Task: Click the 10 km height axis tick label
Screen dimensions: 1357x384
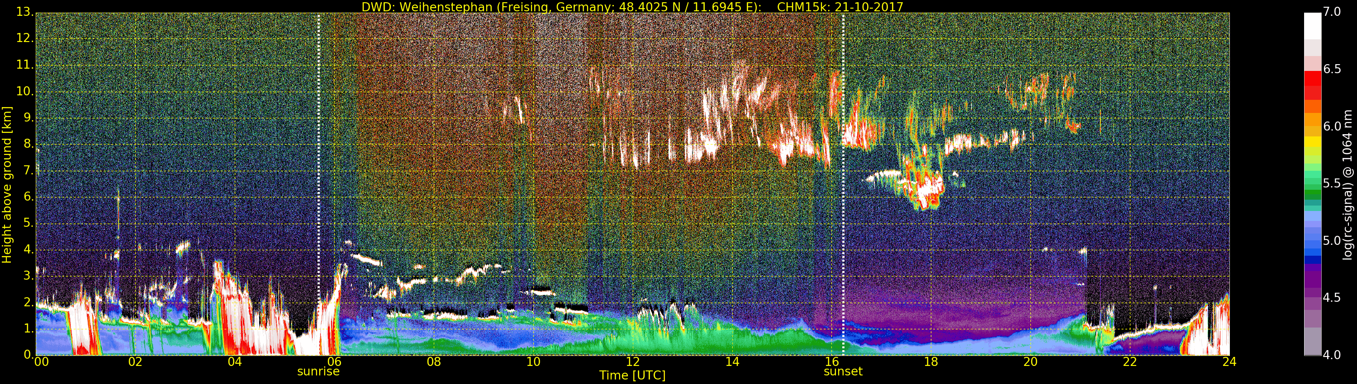Action: click(24, 92)
